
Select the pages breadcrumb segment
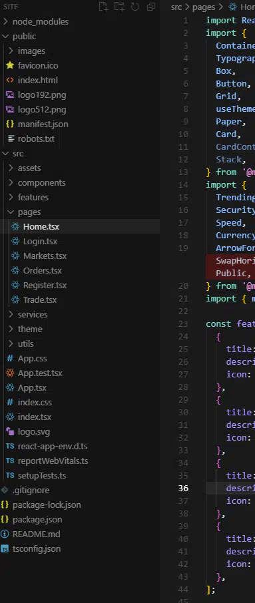[204, 7]
